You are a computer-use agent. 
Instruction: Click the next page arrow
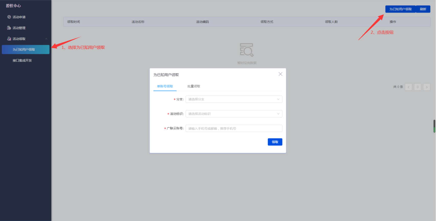[x=427, y=87]
